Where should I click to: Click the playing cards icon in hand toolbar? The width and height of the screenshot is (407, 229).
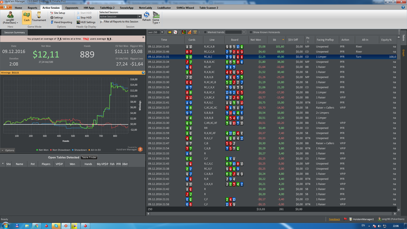point(175,32)
